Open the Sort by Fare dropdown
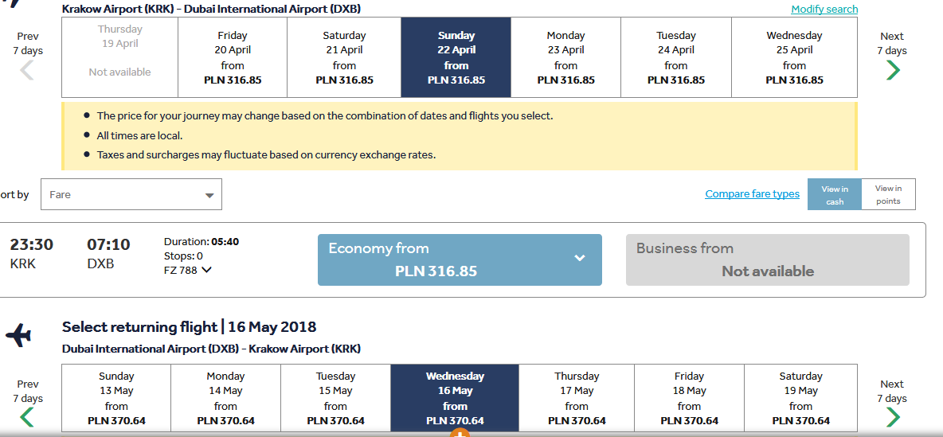Image resolution: width=943 pixels, height=437 pixels. [131, 194]
